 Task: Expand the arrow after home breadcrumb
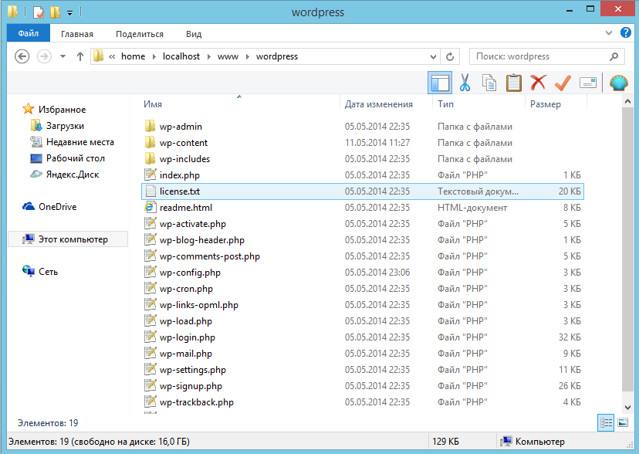(154, 56)
